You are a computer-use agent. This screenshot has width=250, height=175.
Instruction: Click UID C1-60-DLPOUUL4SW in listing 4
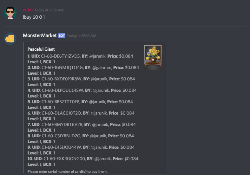click(x=62, y=91)
